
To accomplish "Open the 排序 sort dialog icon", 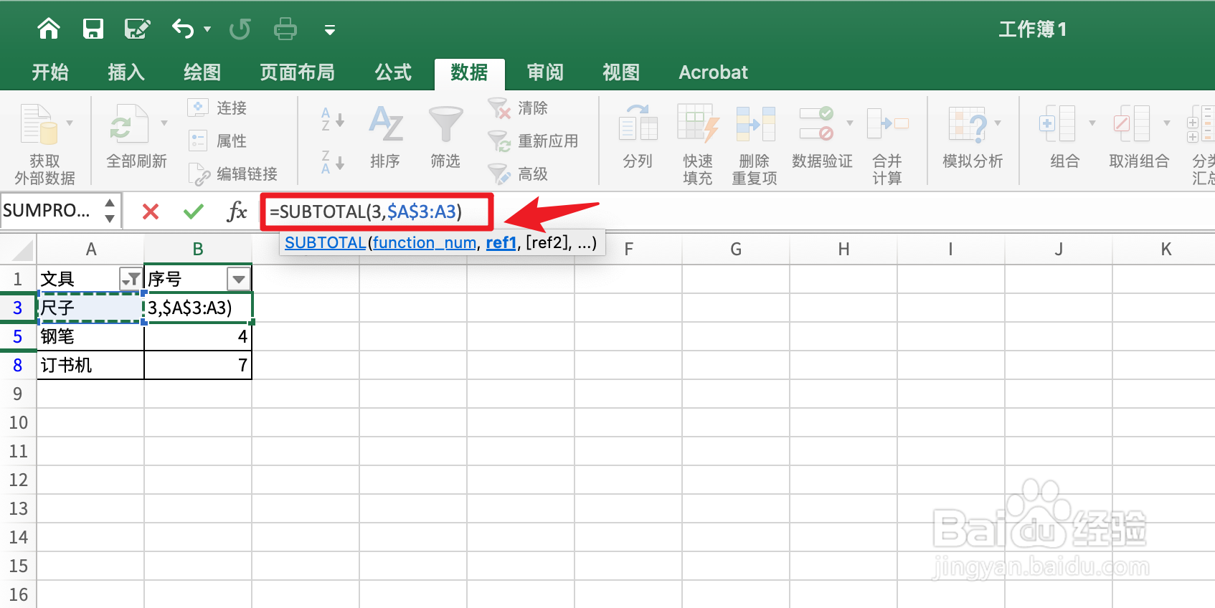I will point(385,124).
